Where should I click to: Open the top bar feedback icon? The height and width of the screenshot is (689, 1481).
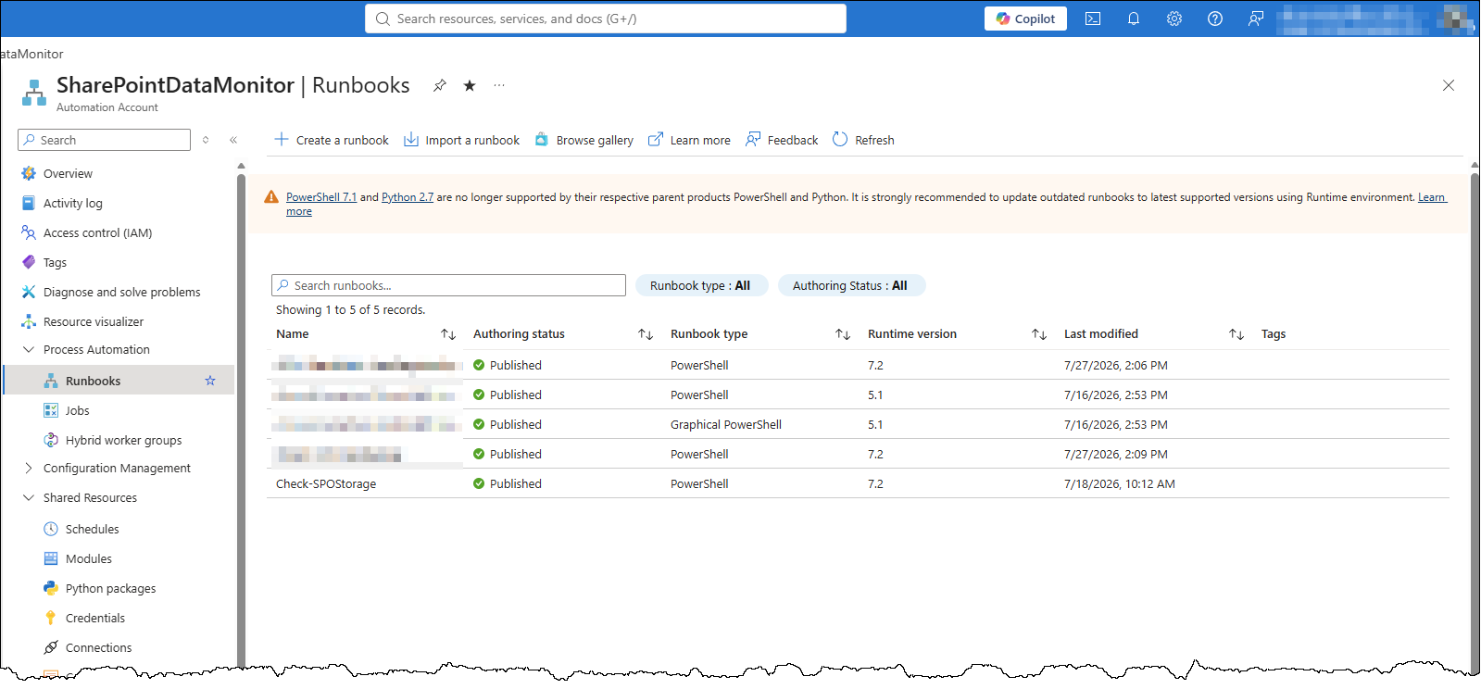[1256, 19]
